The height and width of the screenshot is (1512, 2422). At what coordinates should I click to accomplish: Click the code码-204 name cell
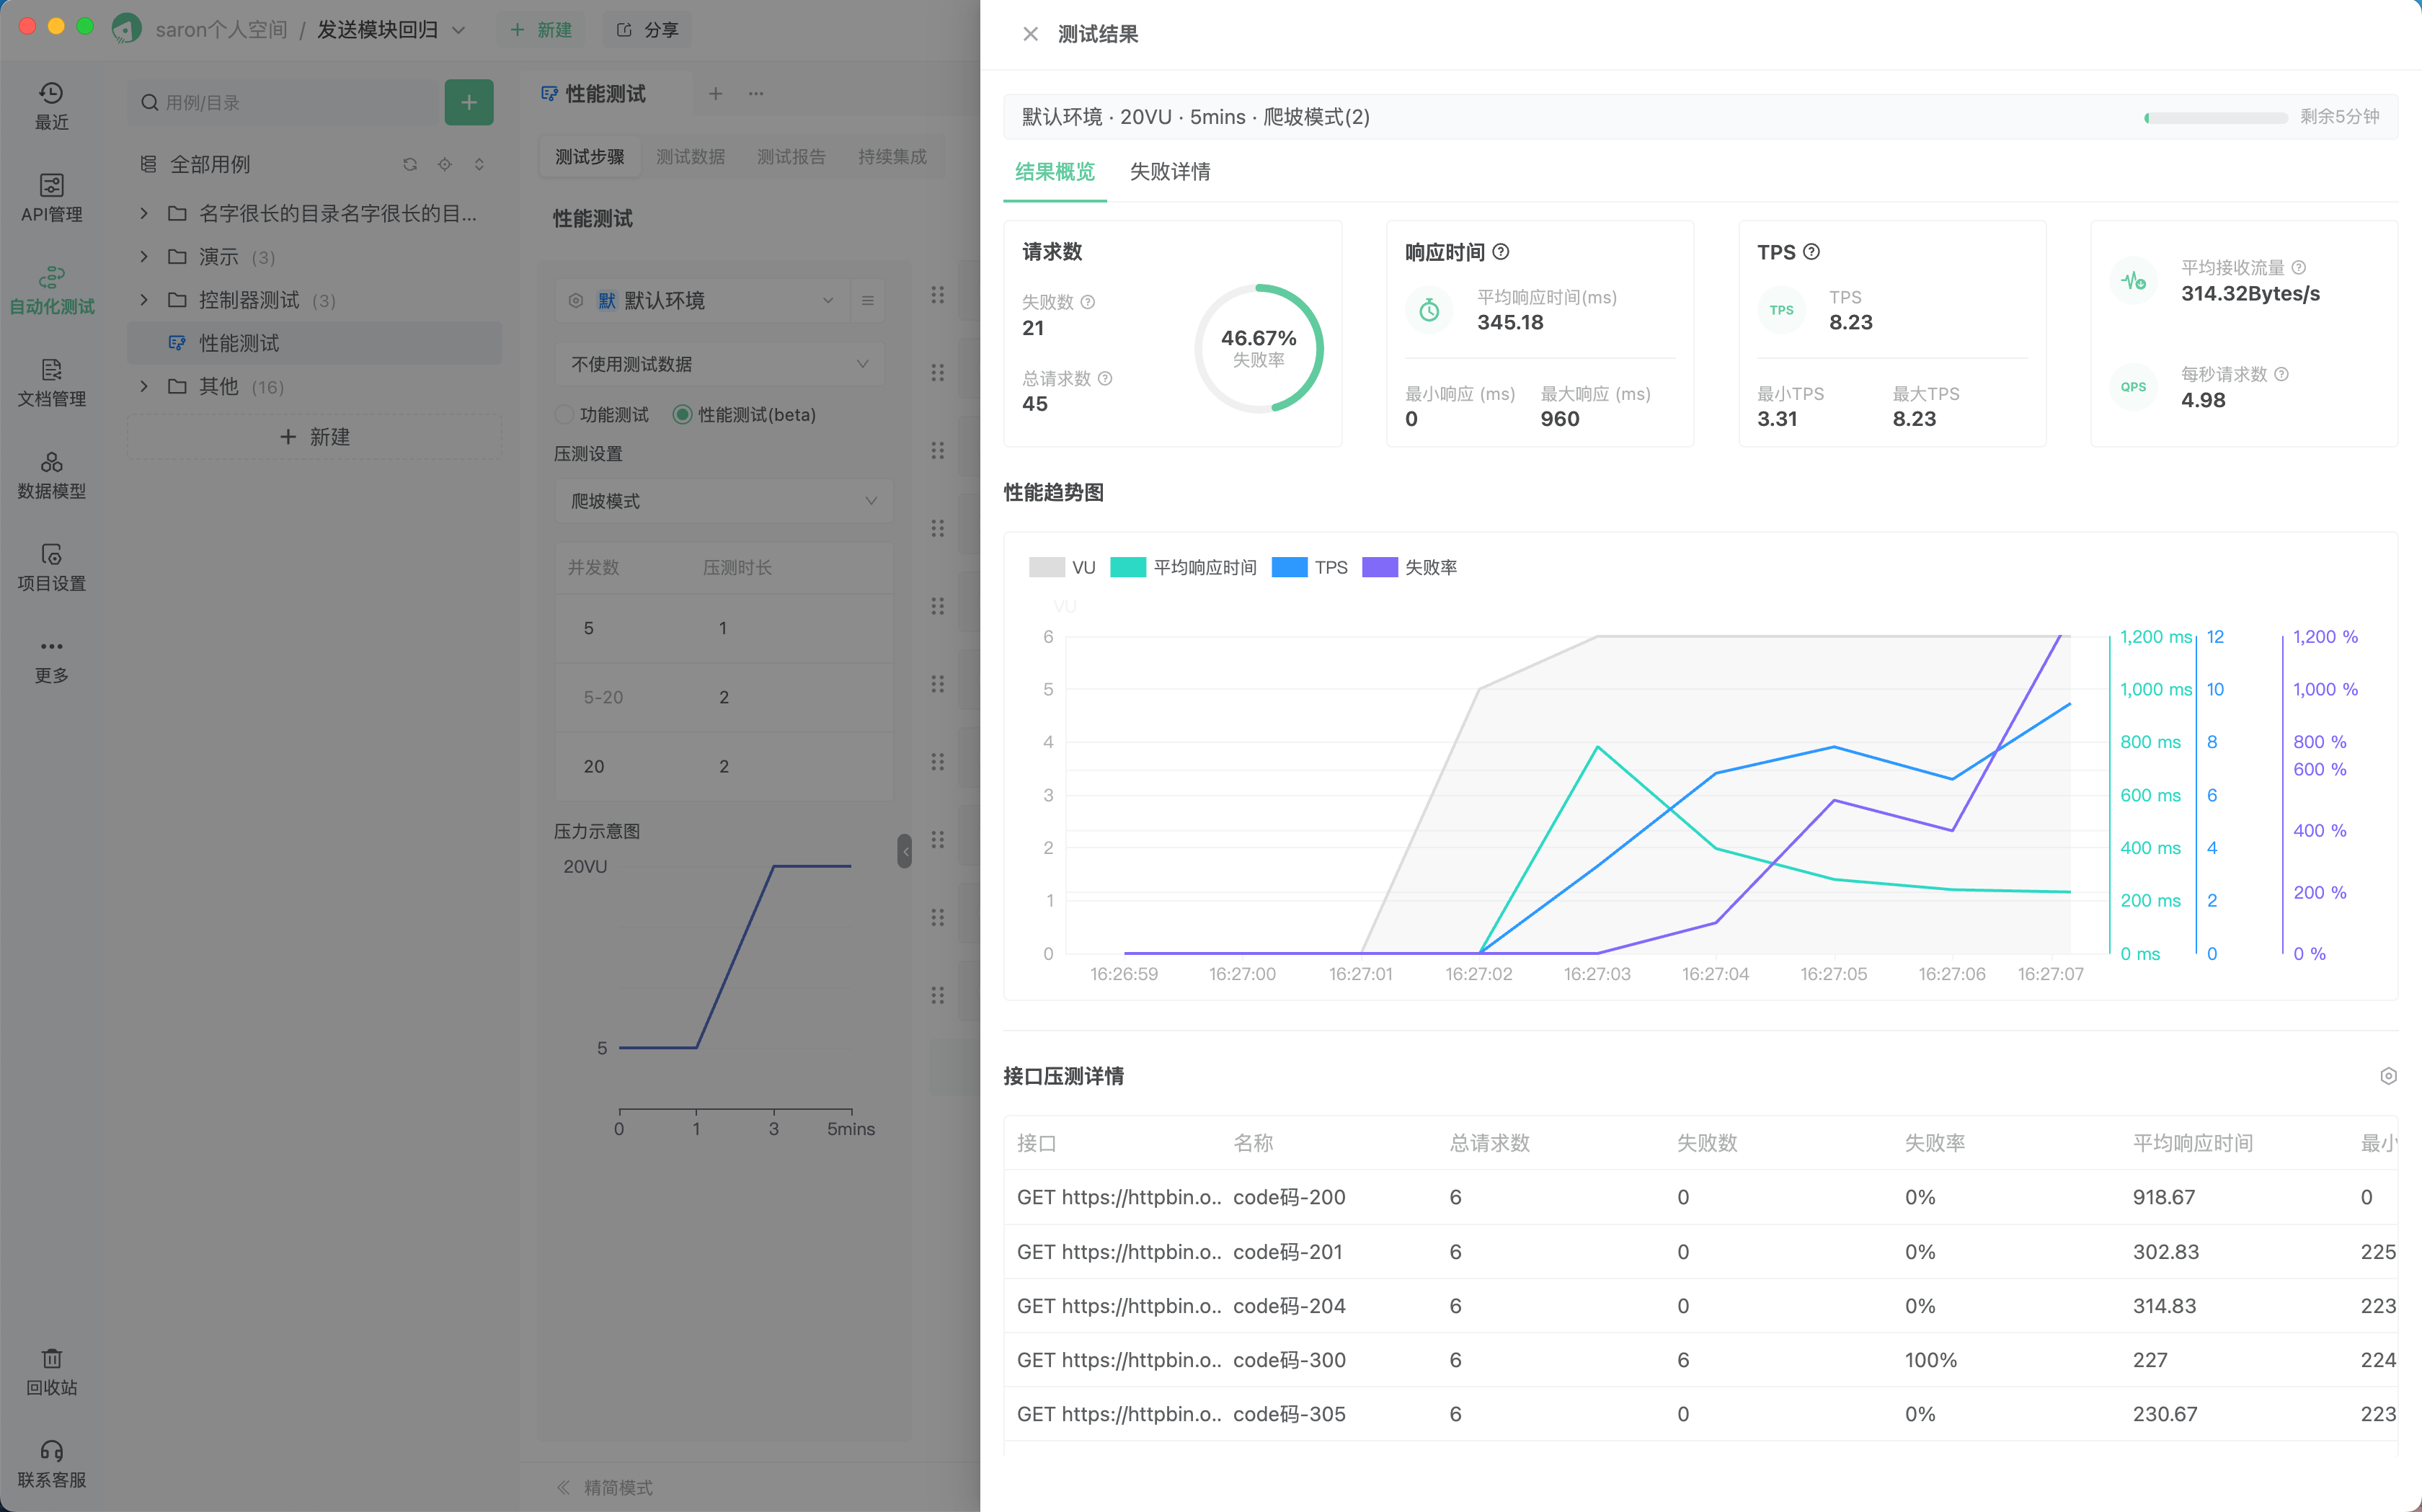(1289, 1306)
